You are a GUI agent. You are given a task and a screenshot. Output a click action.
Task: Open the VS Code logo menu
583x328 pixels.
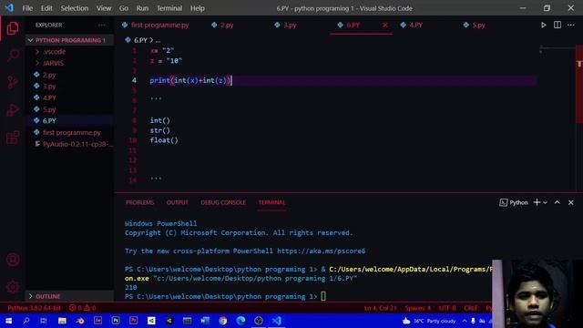9,8
